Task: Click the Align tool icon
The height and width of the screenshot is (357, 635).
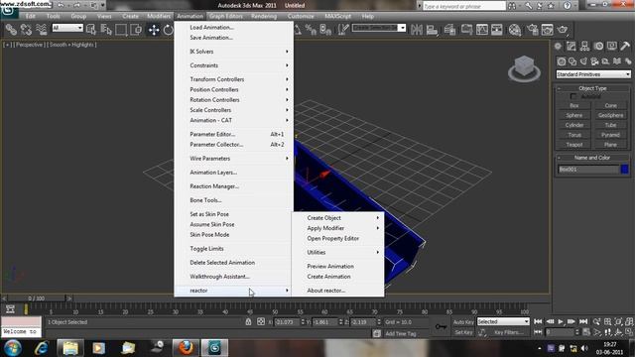Action: pyautogui.click(x=432, y=30)
